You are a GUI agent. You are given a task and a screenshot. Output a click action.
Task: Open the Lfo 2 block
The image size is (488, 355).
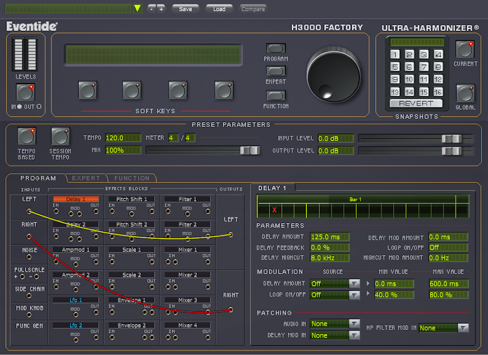tap(75, 325)
